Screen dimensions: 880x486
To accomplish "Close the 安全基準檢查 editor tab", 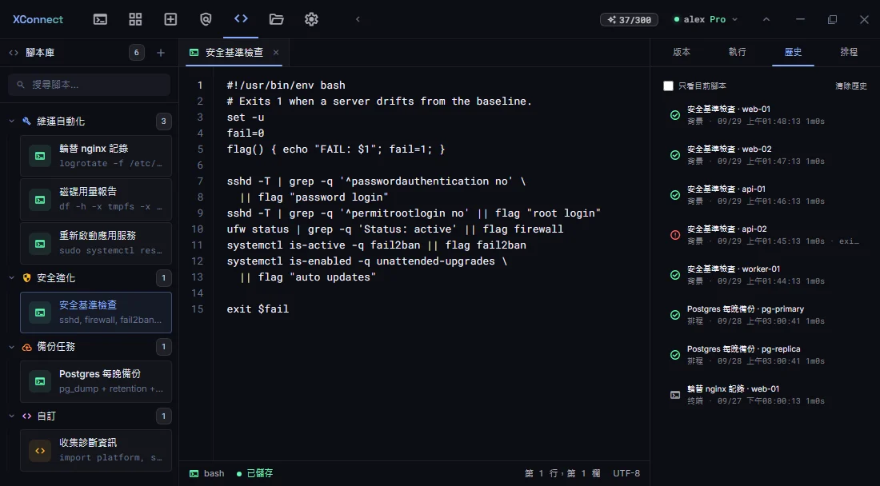I will click(x=275, y=52).
